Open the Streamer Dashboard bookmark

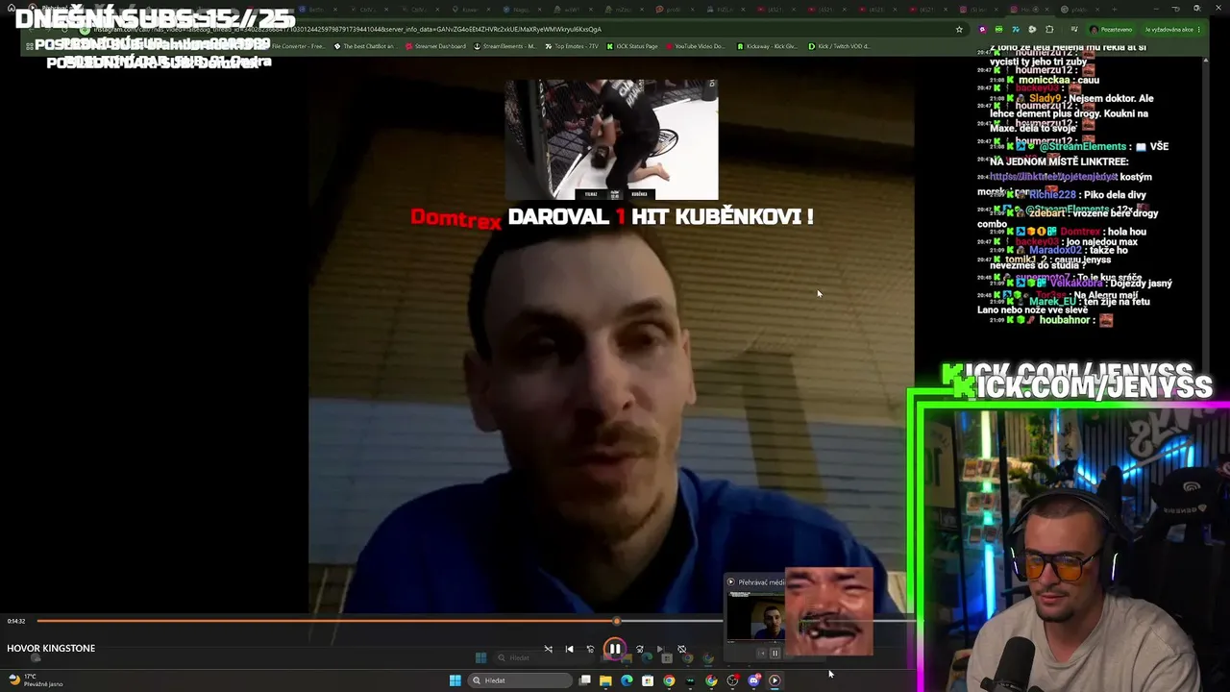(435, 46)
